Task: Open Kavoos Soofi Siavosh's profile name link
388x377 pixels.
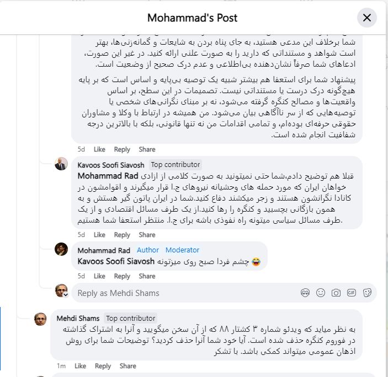Action: point(111,164)
